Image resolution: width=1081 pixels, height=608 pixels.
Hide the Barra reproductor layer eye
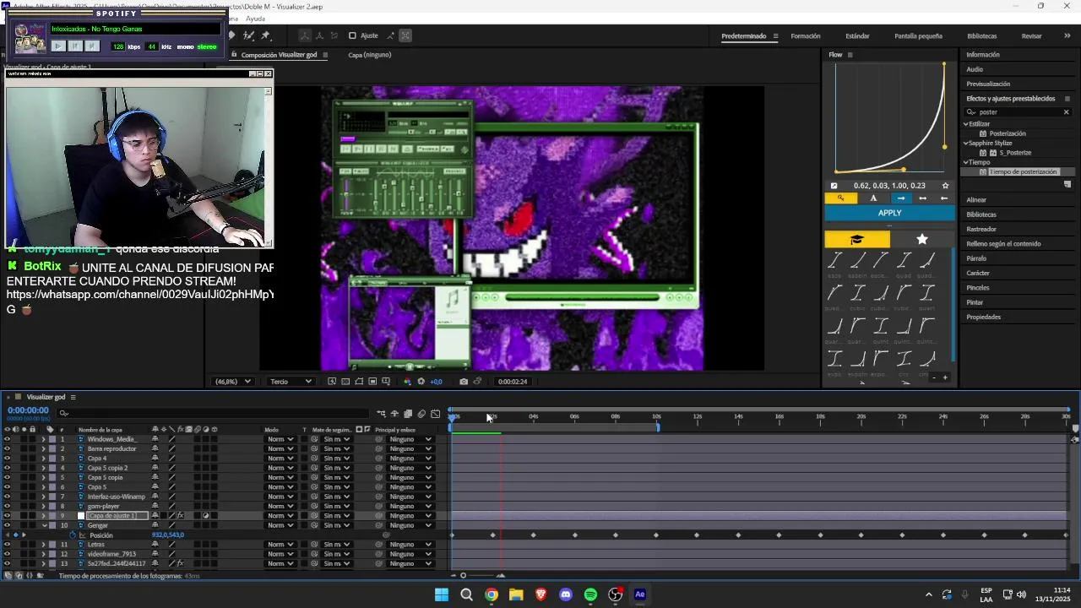(8, 448)
